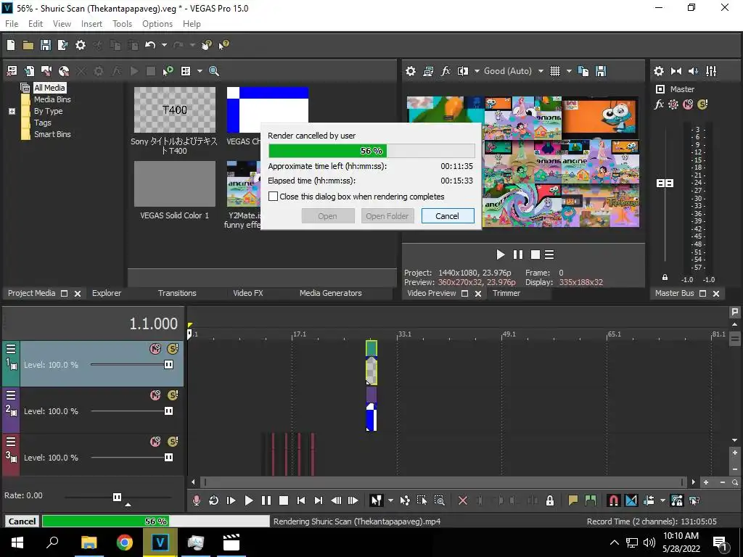Open the overlays grid dropdown arrow
The width and height of the screenshot is (743, 557).
click(569, 71)
